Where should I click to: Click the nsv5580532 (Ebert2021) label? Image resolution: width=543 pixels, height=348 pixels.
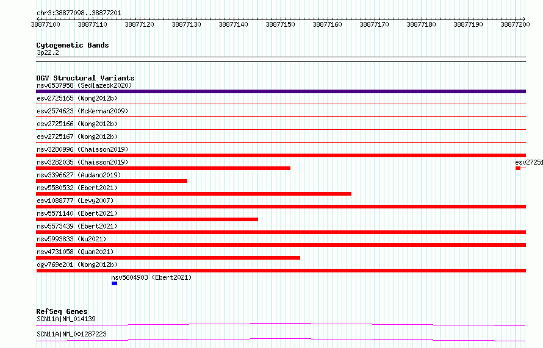pos(77,188)
